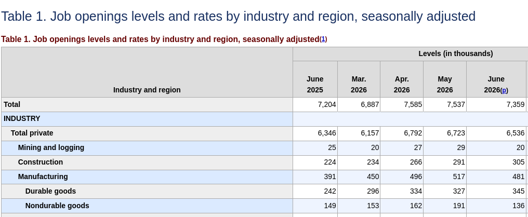Select Total private value 6,792
Viewport: 528px width, 217px height.
[x=413, y=133]
